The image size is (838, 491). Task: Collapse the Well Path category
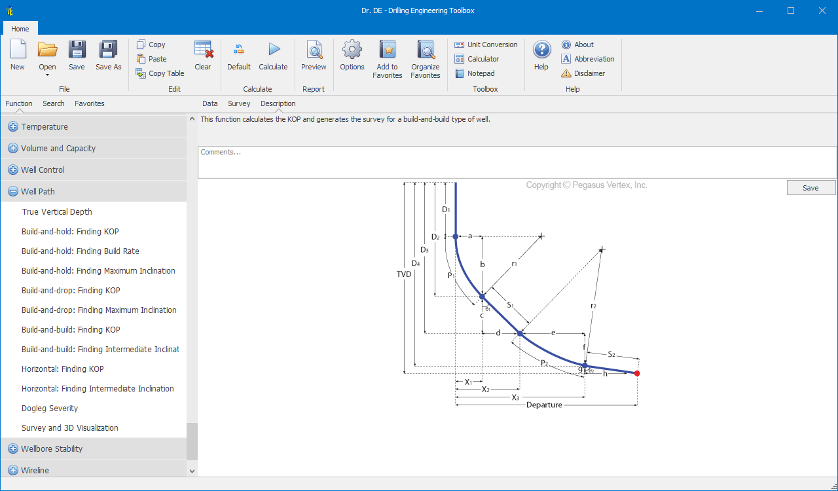pos(13,192)
